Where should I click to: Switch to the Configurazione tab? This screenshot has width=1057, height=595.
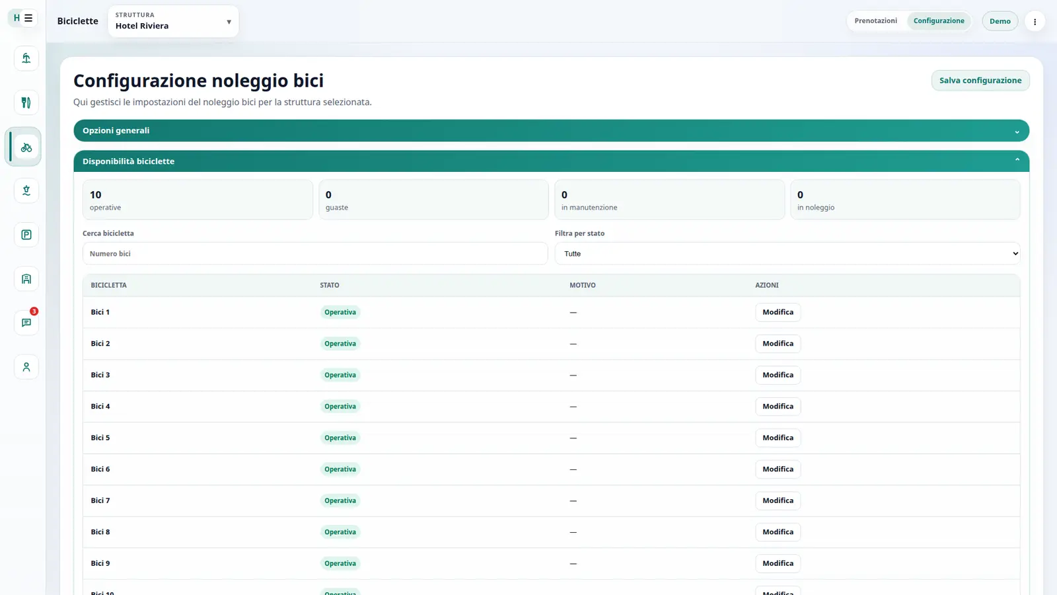pos(939,21)
